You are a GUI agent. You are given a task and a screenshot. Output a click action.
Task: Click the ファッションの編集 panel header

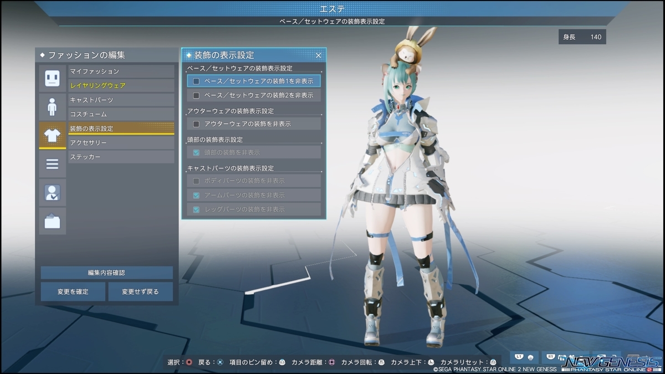(107, 55)
